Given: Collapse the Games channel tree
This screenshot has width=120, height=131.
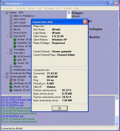Looking at the screenshot, I should 3,12.
